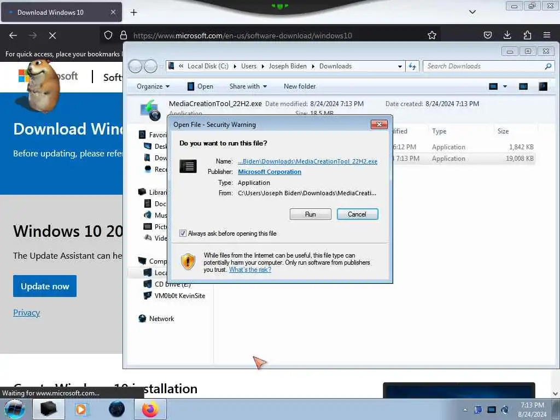Open a new tab in Firefox
The height and width of the screenshot is (420, 560).
pyautogui.click(x=133, y=13)
